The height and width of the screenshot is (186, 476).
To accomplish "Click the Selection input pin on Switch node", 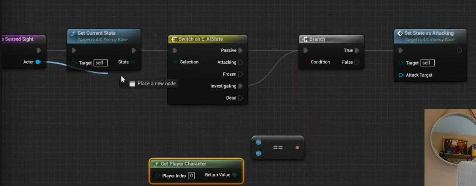I will click(175, 62).
